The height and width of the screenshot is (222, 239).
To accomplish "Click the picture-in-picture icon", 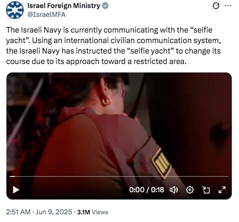I will click(206, 190).
